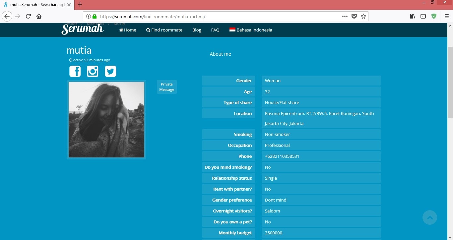
Task: Click the scroll-to-top arrow button
Action: [x=430, y=217]
